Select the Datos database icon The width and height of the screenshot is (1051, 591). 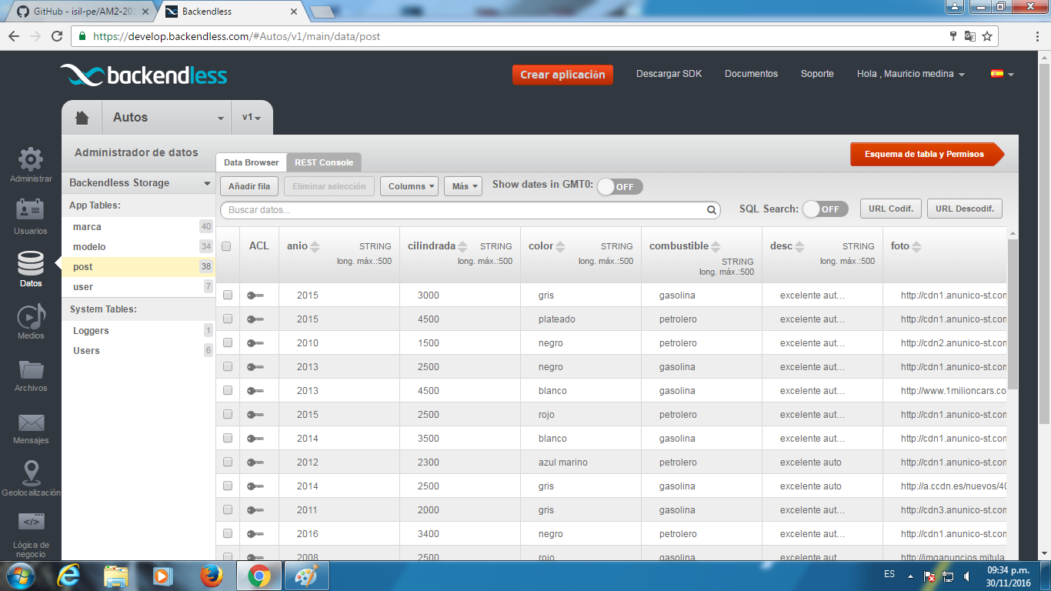[x=31, y=263]
